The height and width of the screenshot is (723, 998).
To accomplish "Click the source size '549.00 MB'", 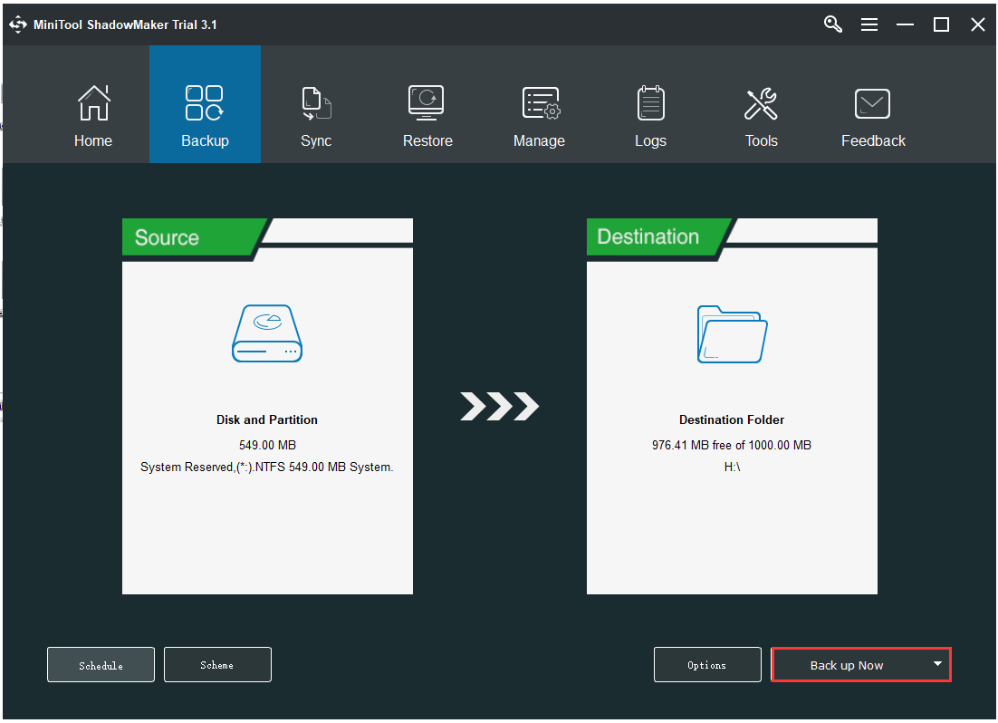I will pyautogui.click(x=267, y=445).
